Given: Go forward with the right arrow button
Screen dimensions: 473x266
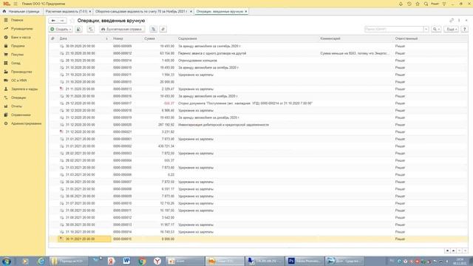Looking at the screenshot, I should coord(62,21).
